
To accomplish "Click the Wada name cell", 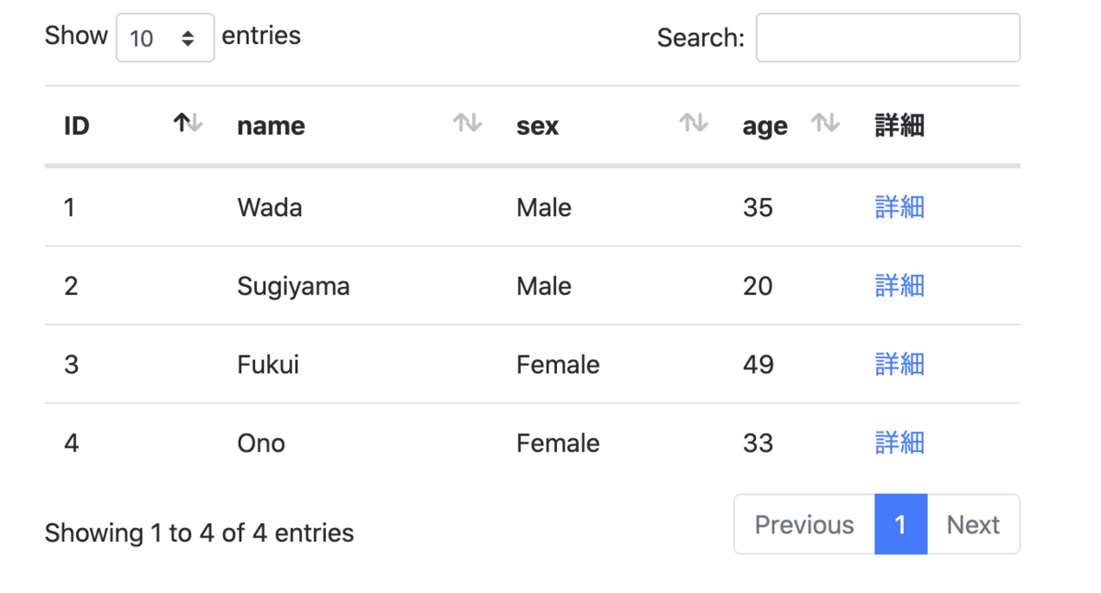I will point(270,208).
